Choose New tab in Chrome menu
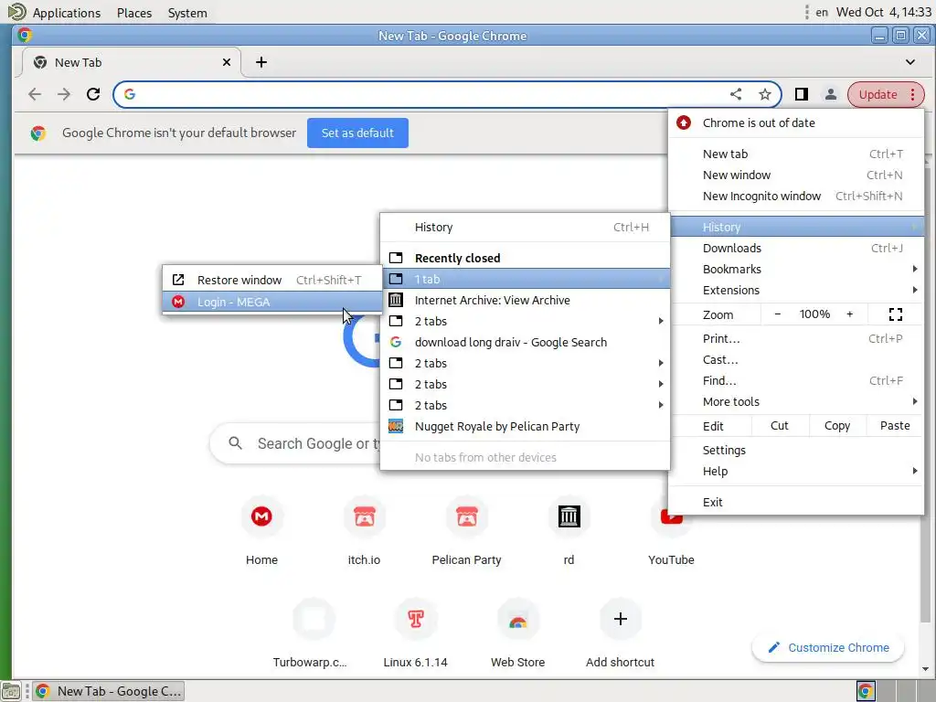This screenshot has width=936, height=702. click(796, 154)
